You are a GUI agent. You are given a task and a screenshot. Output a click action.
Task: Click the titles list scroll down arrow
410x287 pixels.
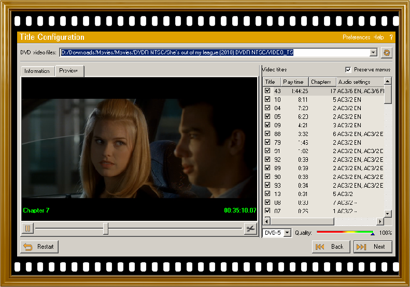coord(388,214)
